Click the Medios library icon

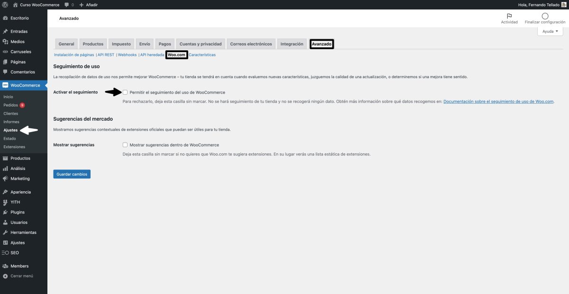[x=6, y=41]
